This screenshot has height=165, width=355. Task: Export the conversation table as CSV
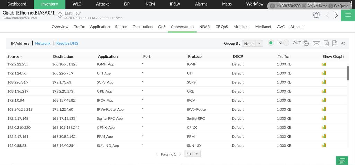coord(335,43)
